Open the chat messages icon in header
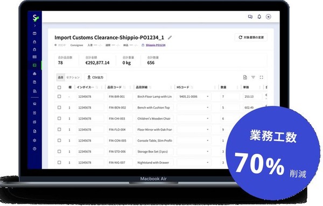This screenshot has height=206, width=323. 250,17
